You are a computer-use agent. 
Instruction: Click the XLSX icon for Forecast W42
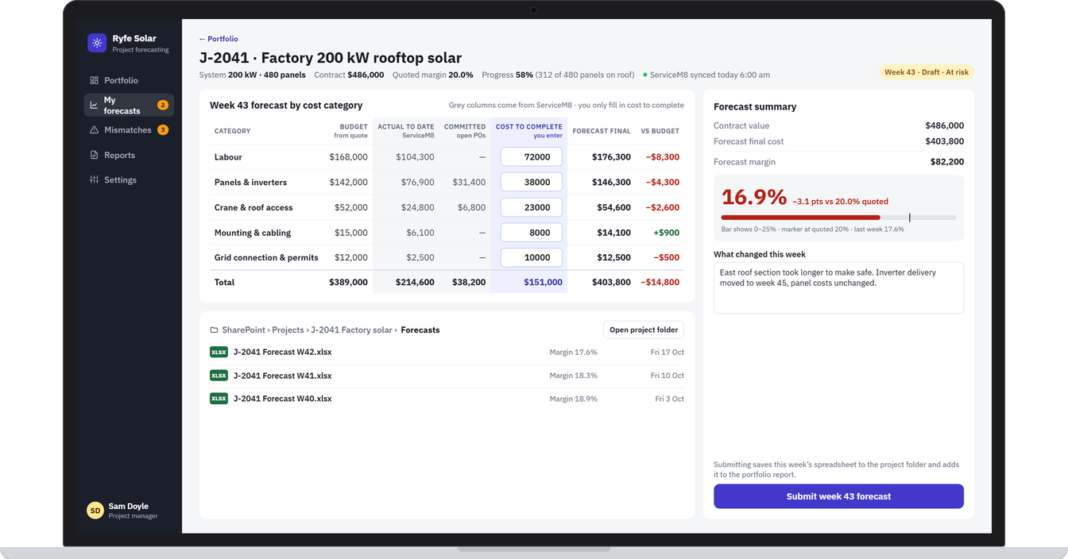tap(219, 352)
